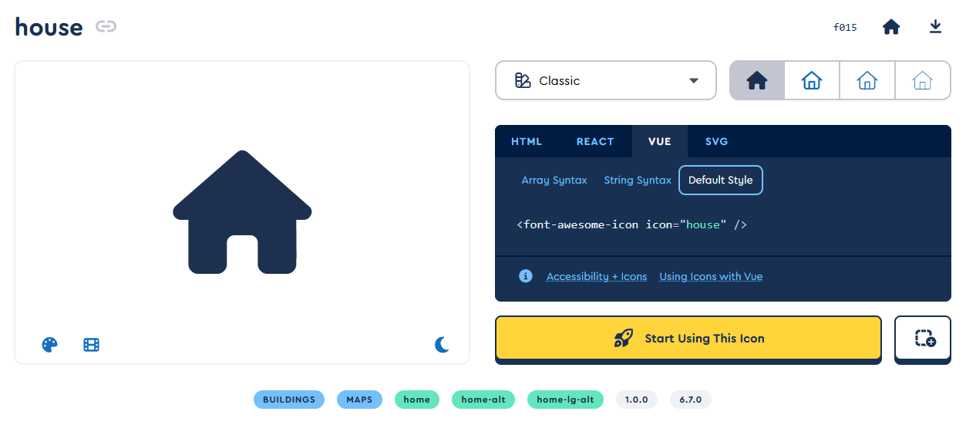The width and height of the screenshot is (966, 425).
Task: Copy the icon permalink link icon
Action: (x=106, y=26)
